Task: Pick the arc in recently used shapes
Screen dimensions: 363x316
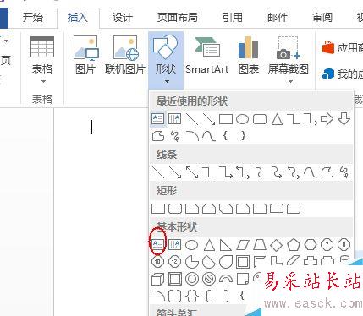Action: click(x=192, y=136)
